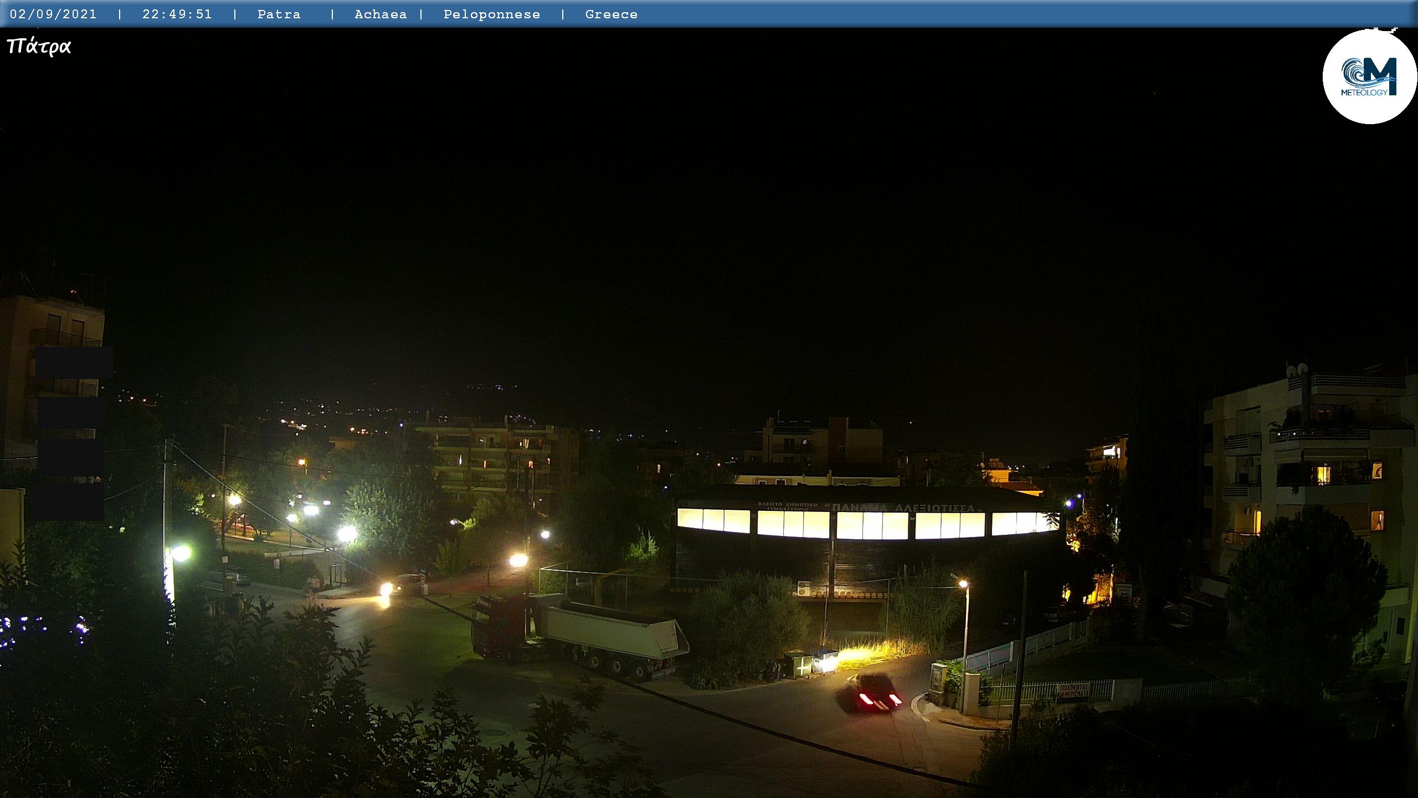Click the date 02/09/2021 in header
The image size is (1418, 798).
(53, 14)
